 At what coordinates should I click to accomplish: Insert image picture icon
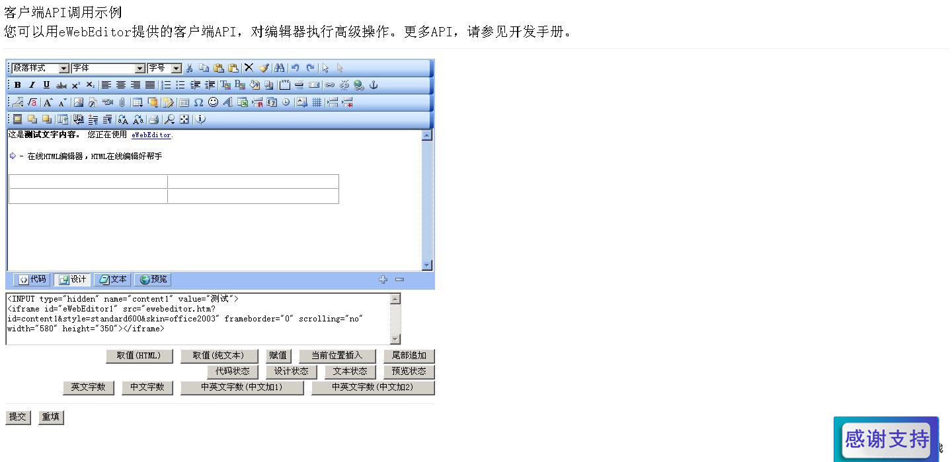tap(79, 102)
